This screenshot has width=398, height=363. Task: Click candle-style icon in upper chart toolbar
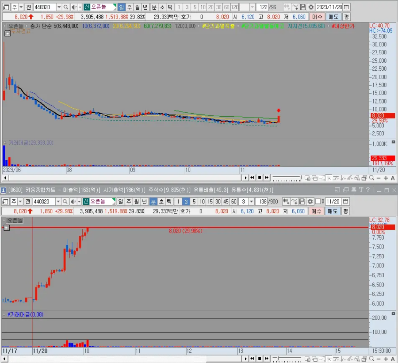[287, 7]
